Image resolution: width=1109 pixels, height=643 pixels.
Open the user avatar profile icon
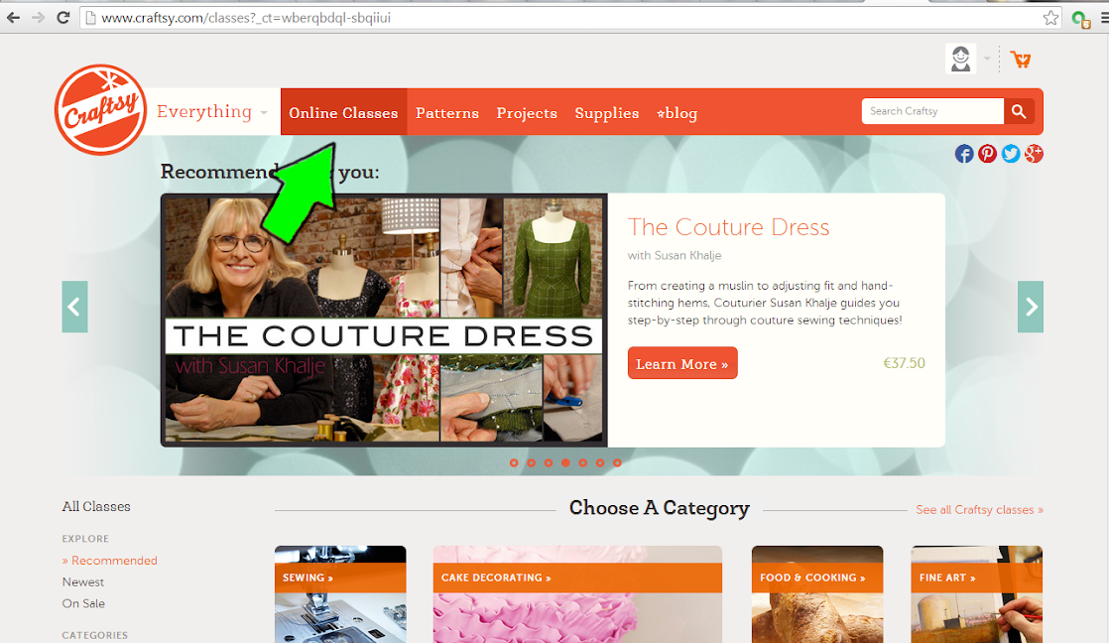point(960,59)
